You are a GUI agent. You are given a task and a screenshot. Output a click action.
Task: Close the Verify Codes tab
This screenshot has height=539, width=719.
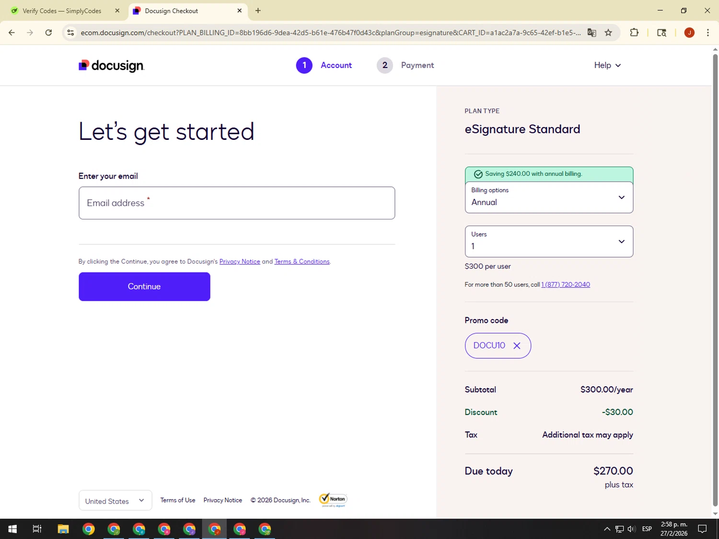[x=117, y=11]
